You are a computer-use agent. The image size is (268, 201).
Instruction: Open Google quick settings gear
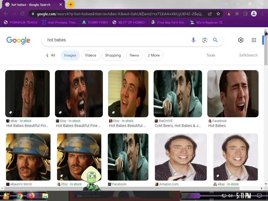(241, 40)
